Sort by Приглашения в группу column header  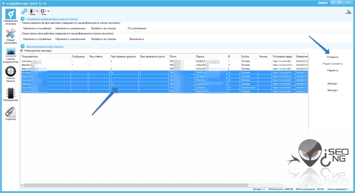coord(153,56)
